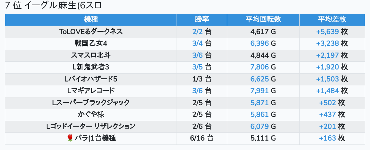Click the +1,484 difference link
This screenshot has height=150, width=370.
(x=327, y=91)
